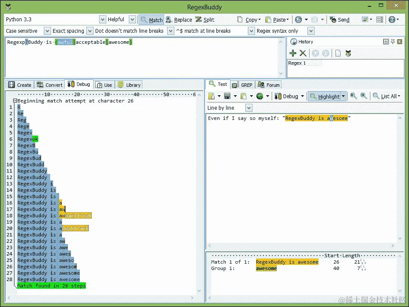The width and height of the screenshot is (409, 307).
Task: Expand Dot doesn't match line breaks dropdown
Action: click(x=170, y=31)
